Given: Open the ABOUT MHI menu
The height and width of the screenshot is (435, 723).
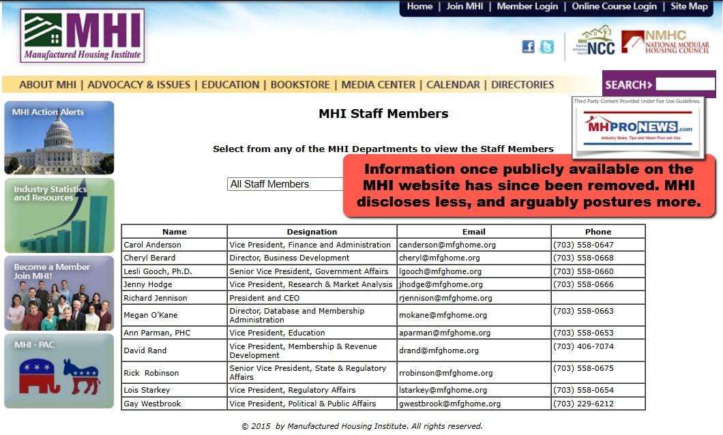Looking at the screenshot, I should 48,85.
